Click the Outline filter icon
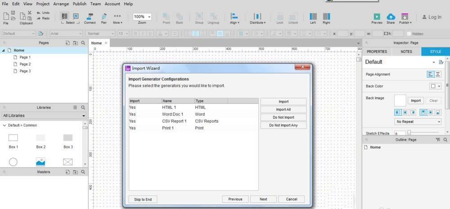Viewport: 450px width, 209px height. tap(438, 140)
